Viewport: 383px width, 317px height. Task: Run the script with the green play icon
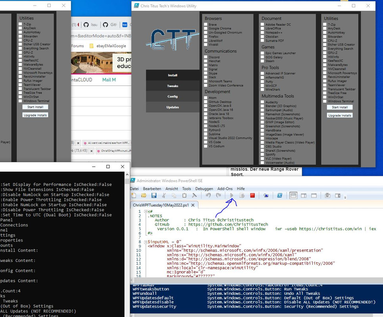coord(232,195)
